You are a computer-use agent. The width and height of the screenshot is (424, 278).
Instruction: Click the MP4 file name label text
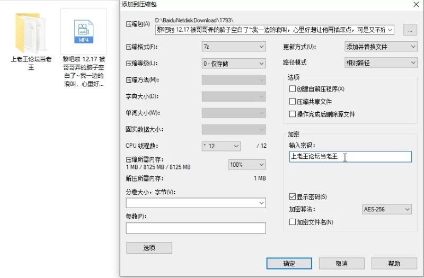(x=84, y=71)
